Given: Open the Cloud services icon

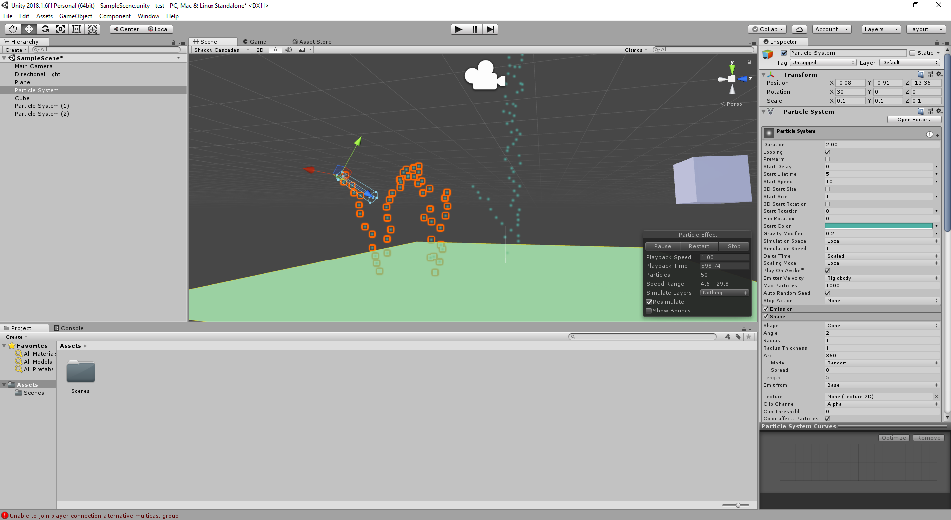Looking at the screenshot, I should click(799, 29).
